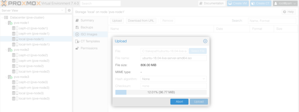
Task: Select local (pve-node3) storage
Action: (36, 93)
